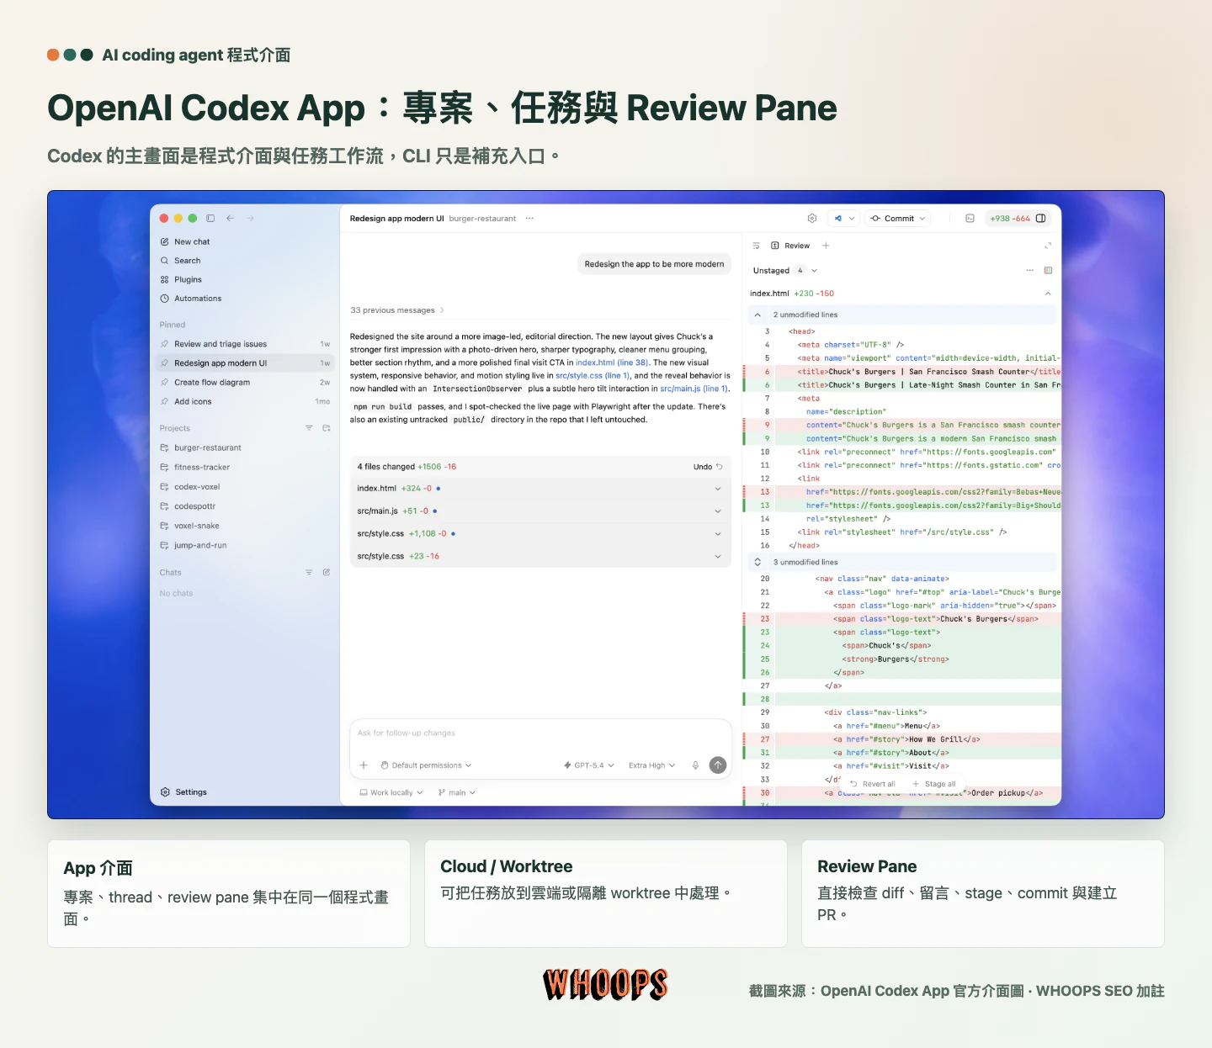Open the VS Code editor dropdown
The width and height of the screenshot is (1212, 1048).
click(x=843, y=218)
